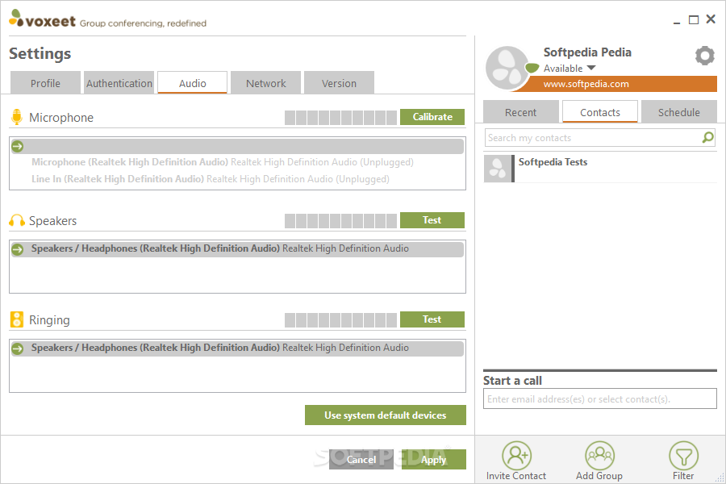Screen dimensions: 726x484
Task: Maximize the voxeet window
Action: pyautogui.click(x=694, y=19)
